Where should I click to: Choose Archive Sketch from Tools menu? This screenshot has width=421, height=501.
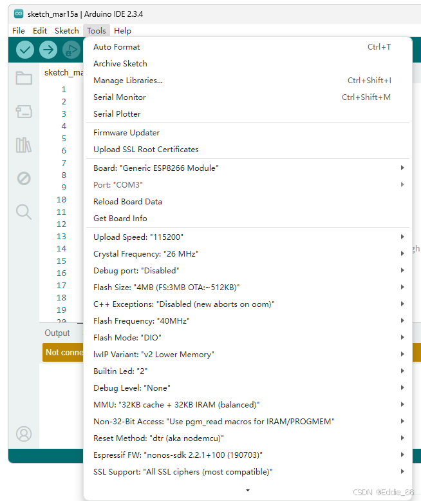[248, 64]
